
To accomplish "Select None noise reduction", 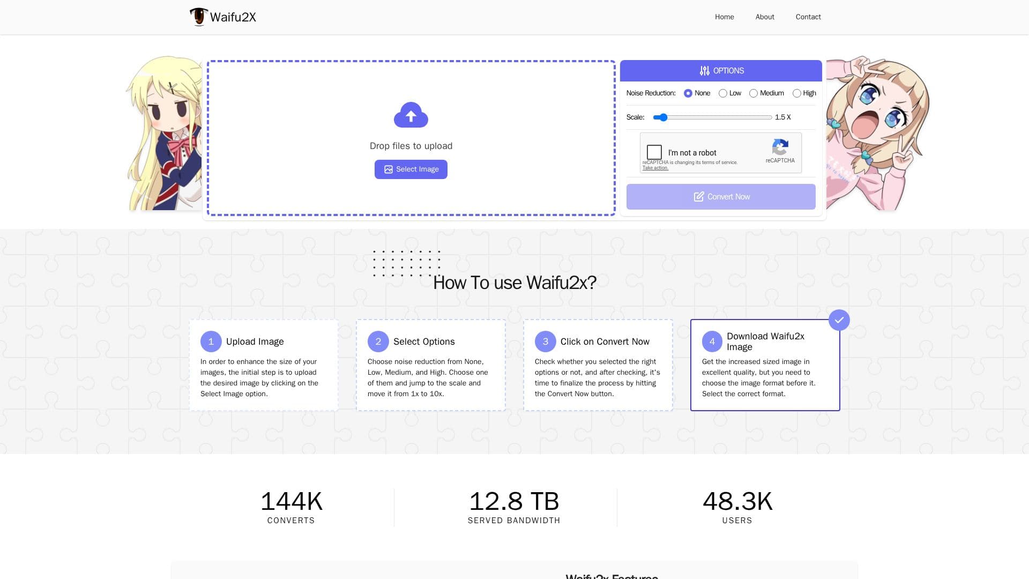I will coord(688,93).
